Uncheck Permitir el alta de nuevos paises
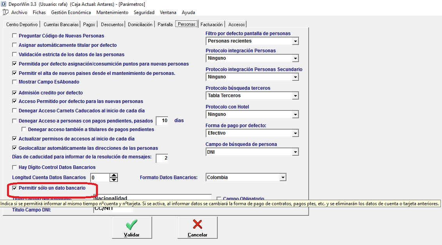This screenshot has height=245, width=442. click(14, 73)
